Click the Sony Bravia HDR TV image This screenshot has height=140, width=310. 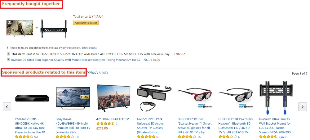(x=73, y=97)
